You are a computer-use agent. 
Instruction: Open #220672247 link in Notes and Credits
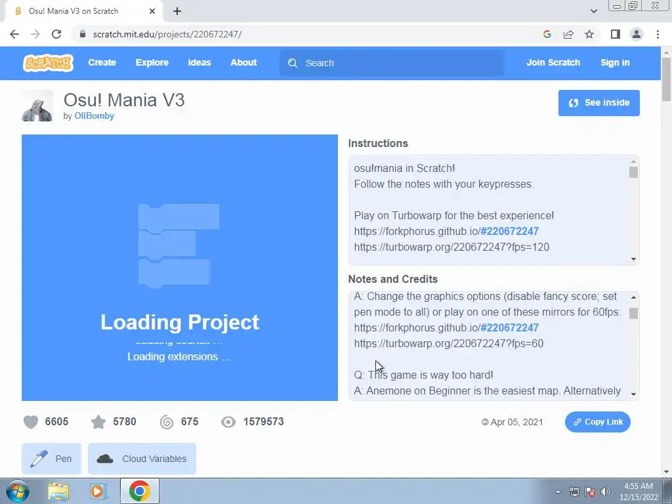509,328
